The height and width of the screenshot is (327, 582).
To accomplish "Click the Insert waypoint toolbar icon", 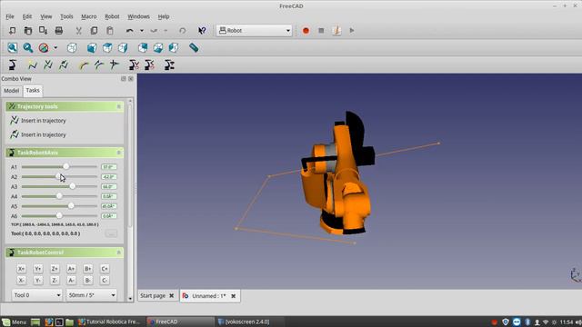I will click(48, 64).
